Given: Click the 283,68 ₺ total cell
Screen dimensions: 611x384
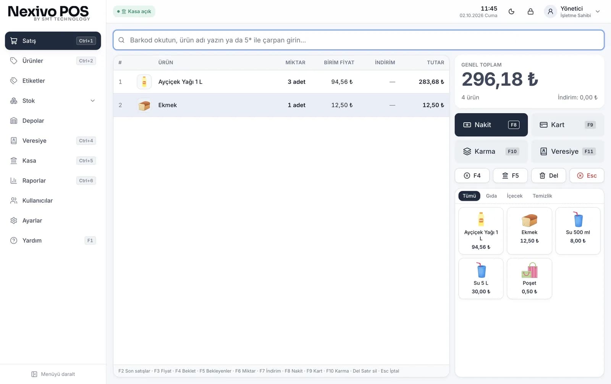Looking at the screenshot, I should point(431,82).
